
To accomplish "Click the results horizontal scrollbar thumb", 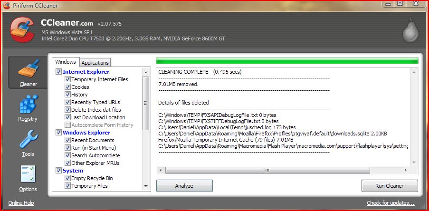I will click(267, 170).
